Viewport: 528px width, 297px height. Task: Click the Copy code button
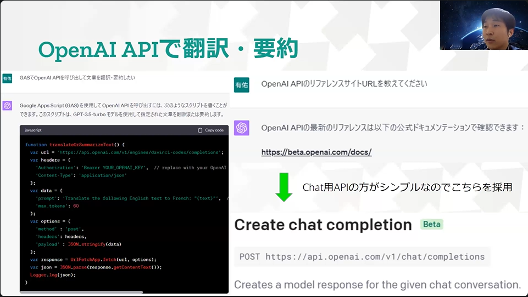pyautogui.click(x=211, y=130)
